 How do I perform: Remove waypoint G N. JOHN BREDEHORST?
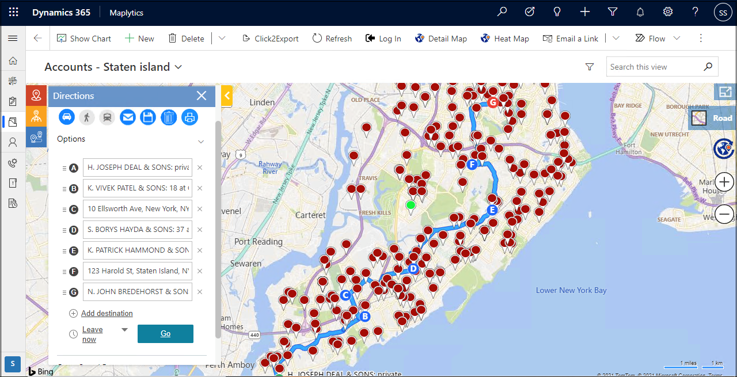[200, 292]
